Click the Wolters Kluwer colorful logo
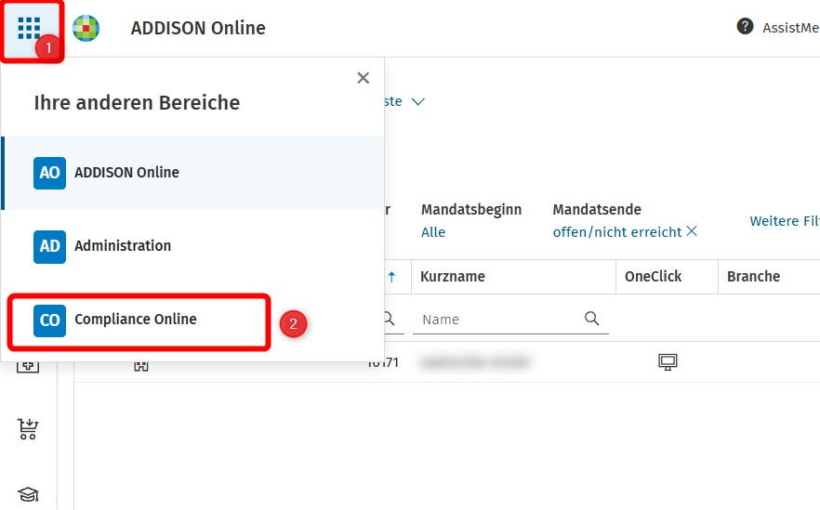This screenshot has width=820, height=510. (86, 28)
